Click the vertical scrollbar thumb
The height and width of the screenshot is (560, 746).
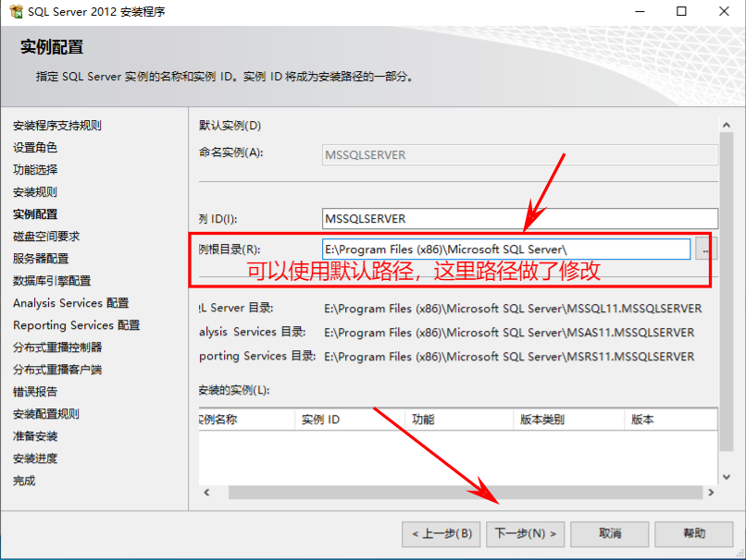726,292
